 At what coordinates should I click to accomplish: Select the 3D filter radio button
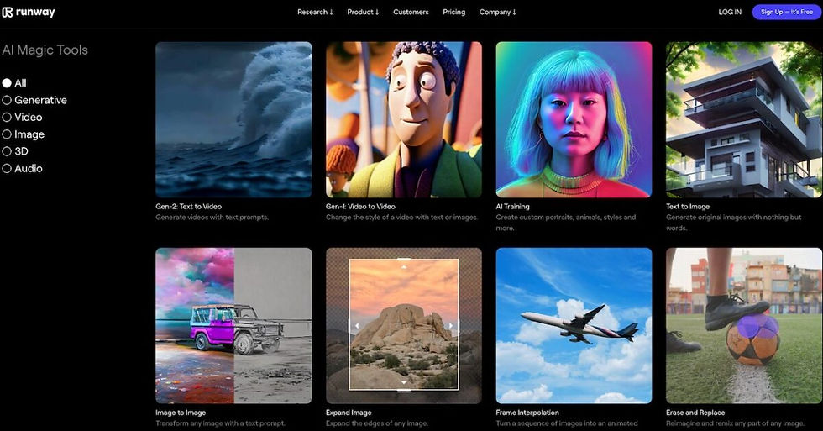[x=7, y=151]
